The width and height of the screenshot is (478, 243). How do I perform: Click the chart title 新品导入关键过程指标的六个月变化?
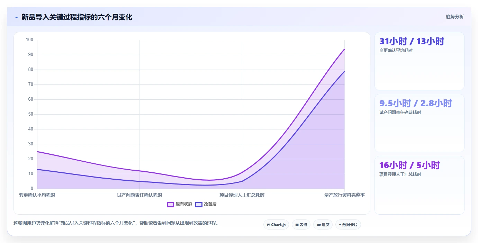pyautogui.click(x=77, y=17)
